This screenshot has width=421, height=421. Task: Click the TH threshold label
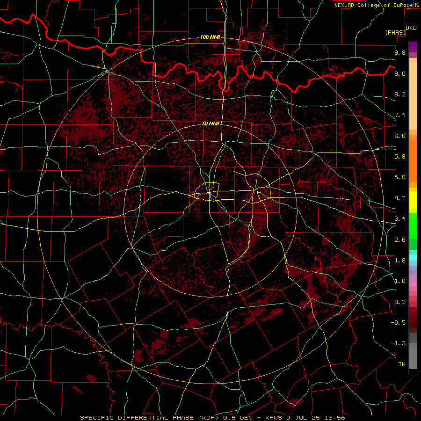click(402, 364)
